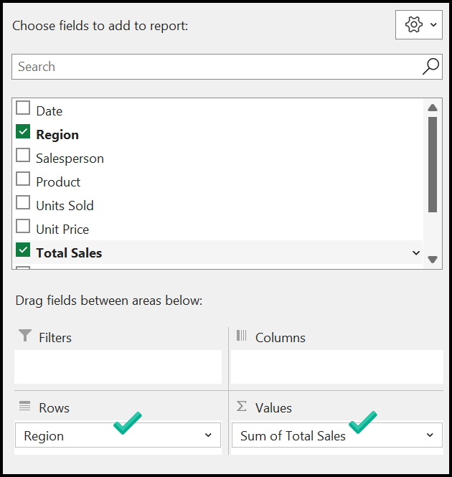Screen dimensions: 452x477
Task: Click the Columns area icon
Action: (241, 336)
